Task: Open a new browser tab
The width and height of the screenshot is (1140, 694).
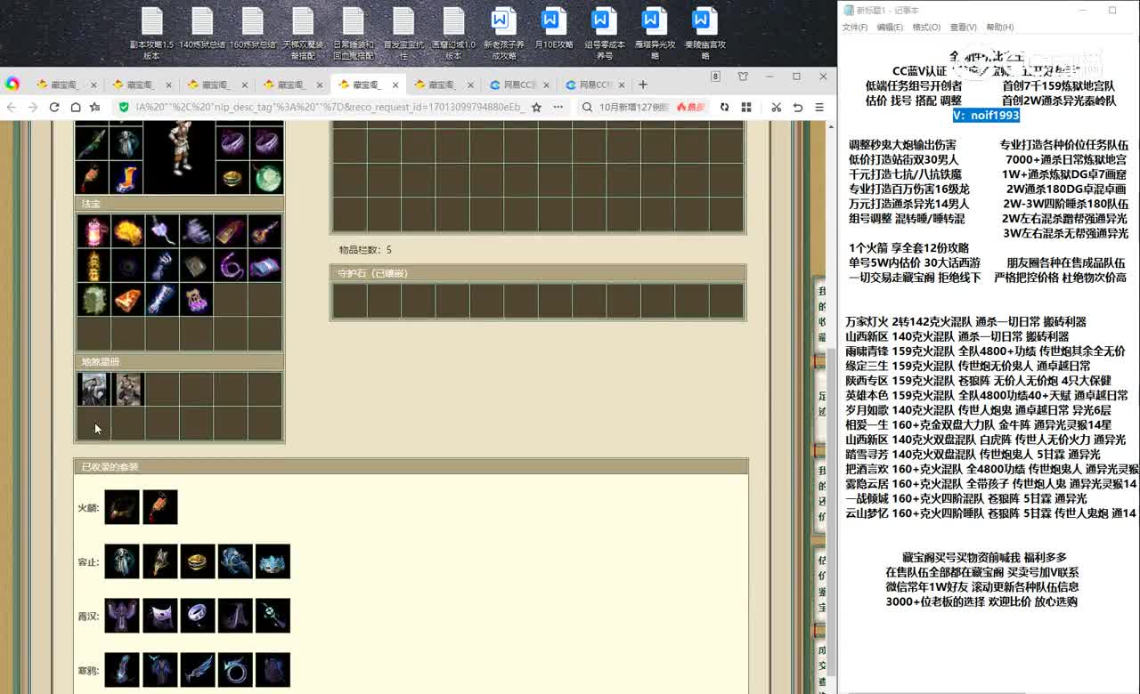Action: 643,85
